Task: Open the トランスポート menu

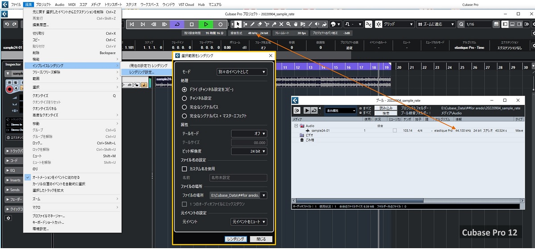Action: (x=113, y=4)
